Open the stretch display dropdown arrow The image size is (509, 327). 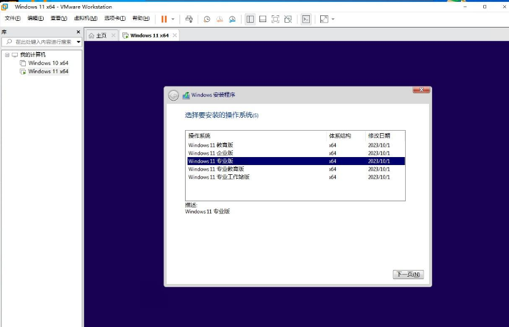(333, 19)
